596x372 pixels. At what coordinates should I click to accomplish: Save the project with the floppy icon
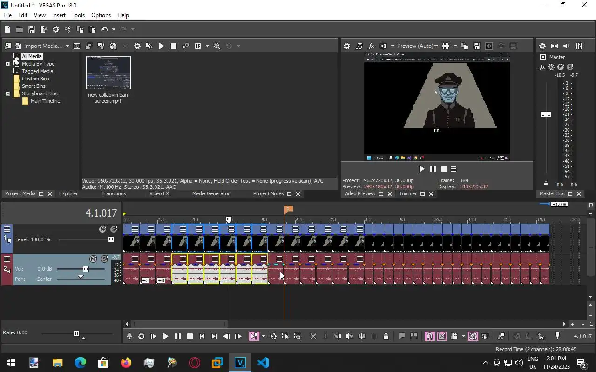pos(32,29)
